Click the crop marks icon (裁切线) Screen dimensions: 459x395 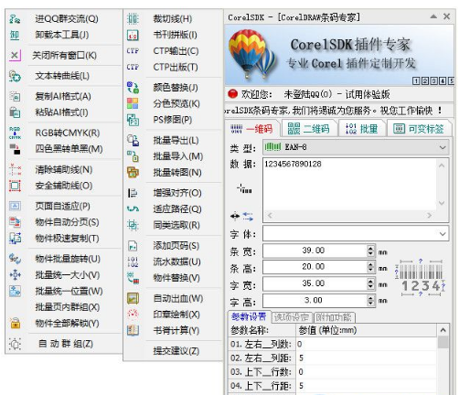[133, 19]
